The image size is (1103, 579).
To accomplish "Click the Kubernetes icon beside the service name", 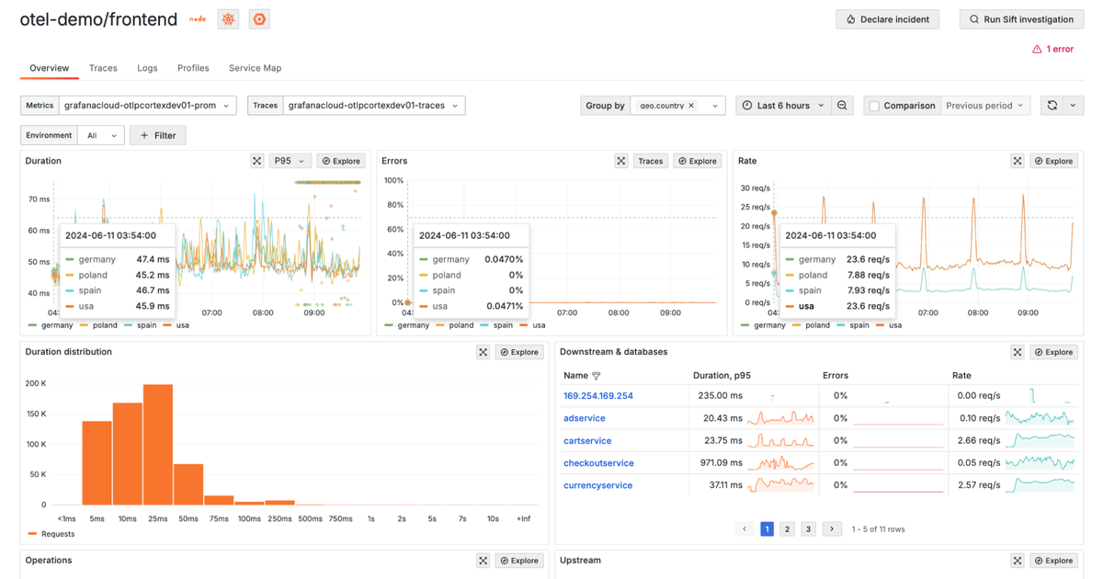I will pyautogui.click(x=228, y=19).
